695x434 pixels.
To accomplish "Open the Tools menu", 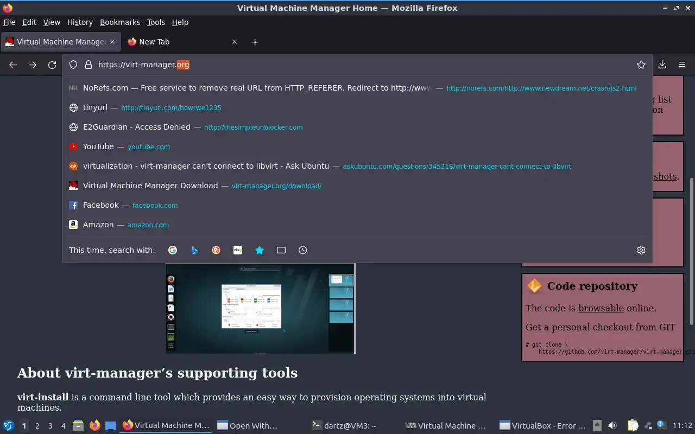I will (x=156, y=22).
